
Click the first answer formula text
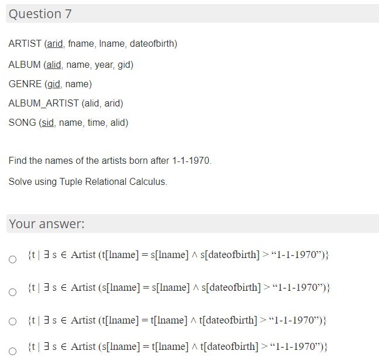click(x=178, y=255)
